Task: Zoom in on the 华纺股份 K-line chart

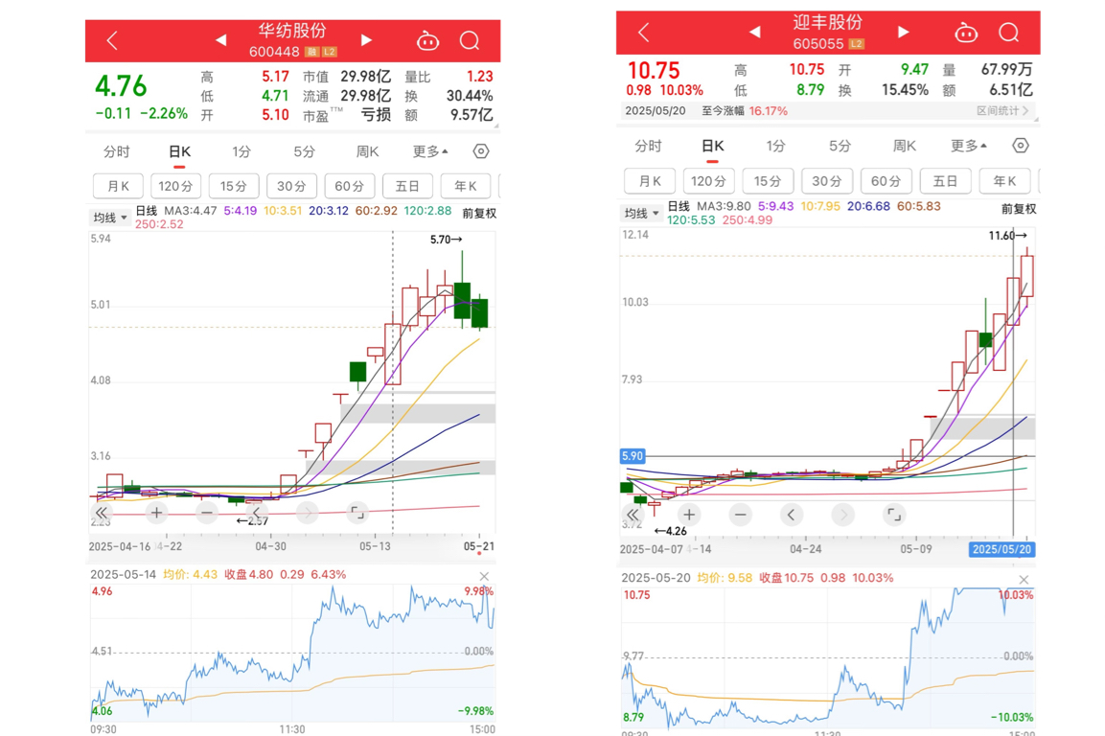Action: point(156,513)
